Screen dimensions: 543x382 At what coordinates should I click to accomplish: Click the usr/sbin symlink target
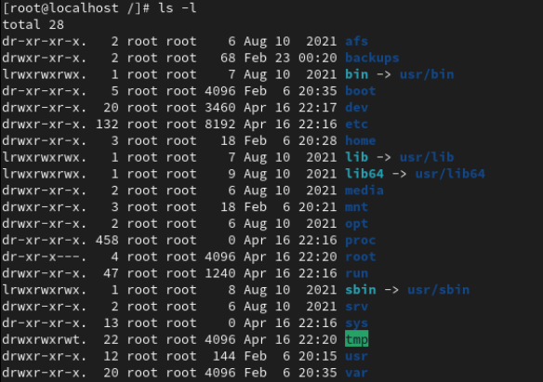click(439, 290)
